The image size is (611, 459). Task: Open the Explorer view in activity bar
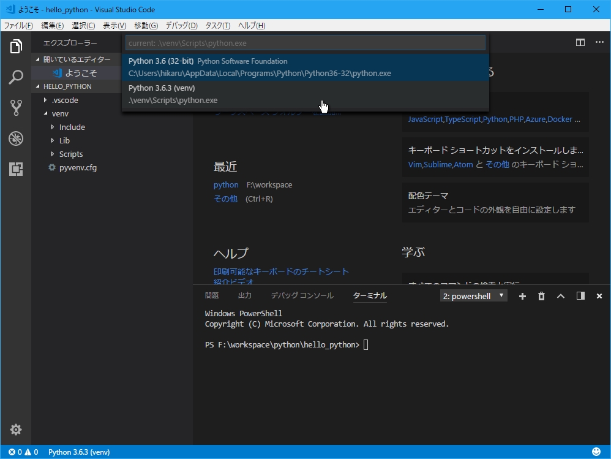tap(16, 47)
